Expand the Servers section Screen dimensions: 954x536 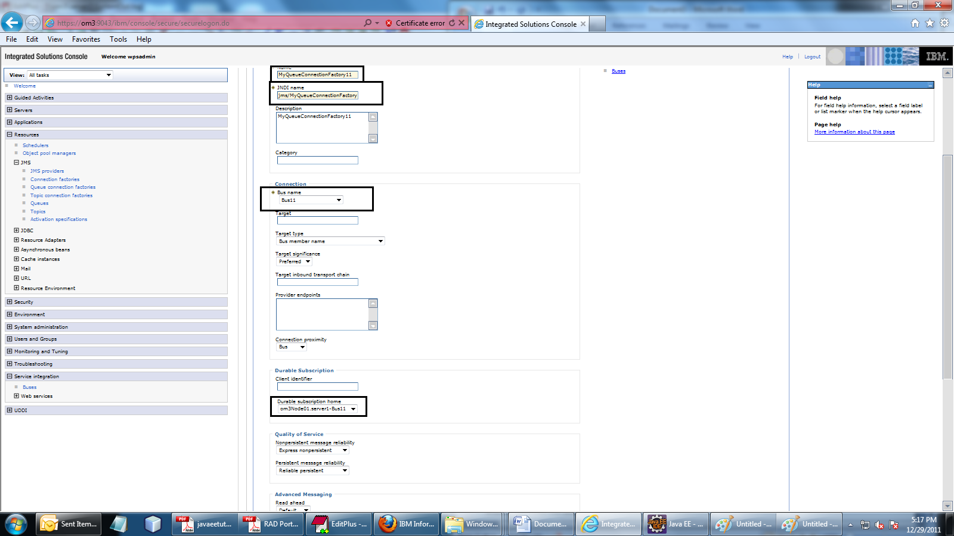point(10,110)
